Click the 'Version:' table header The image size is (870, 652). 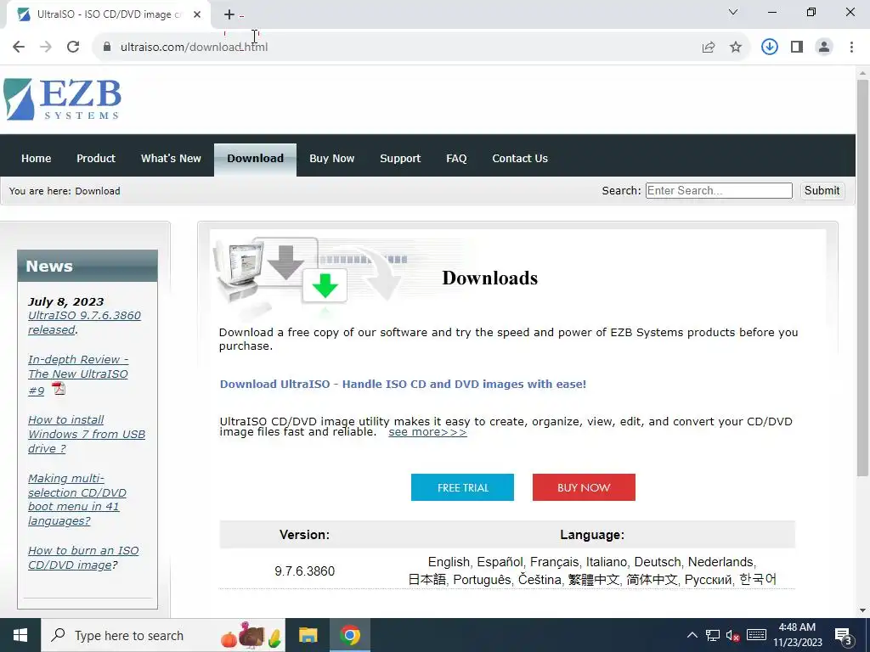tap(304, 535)
